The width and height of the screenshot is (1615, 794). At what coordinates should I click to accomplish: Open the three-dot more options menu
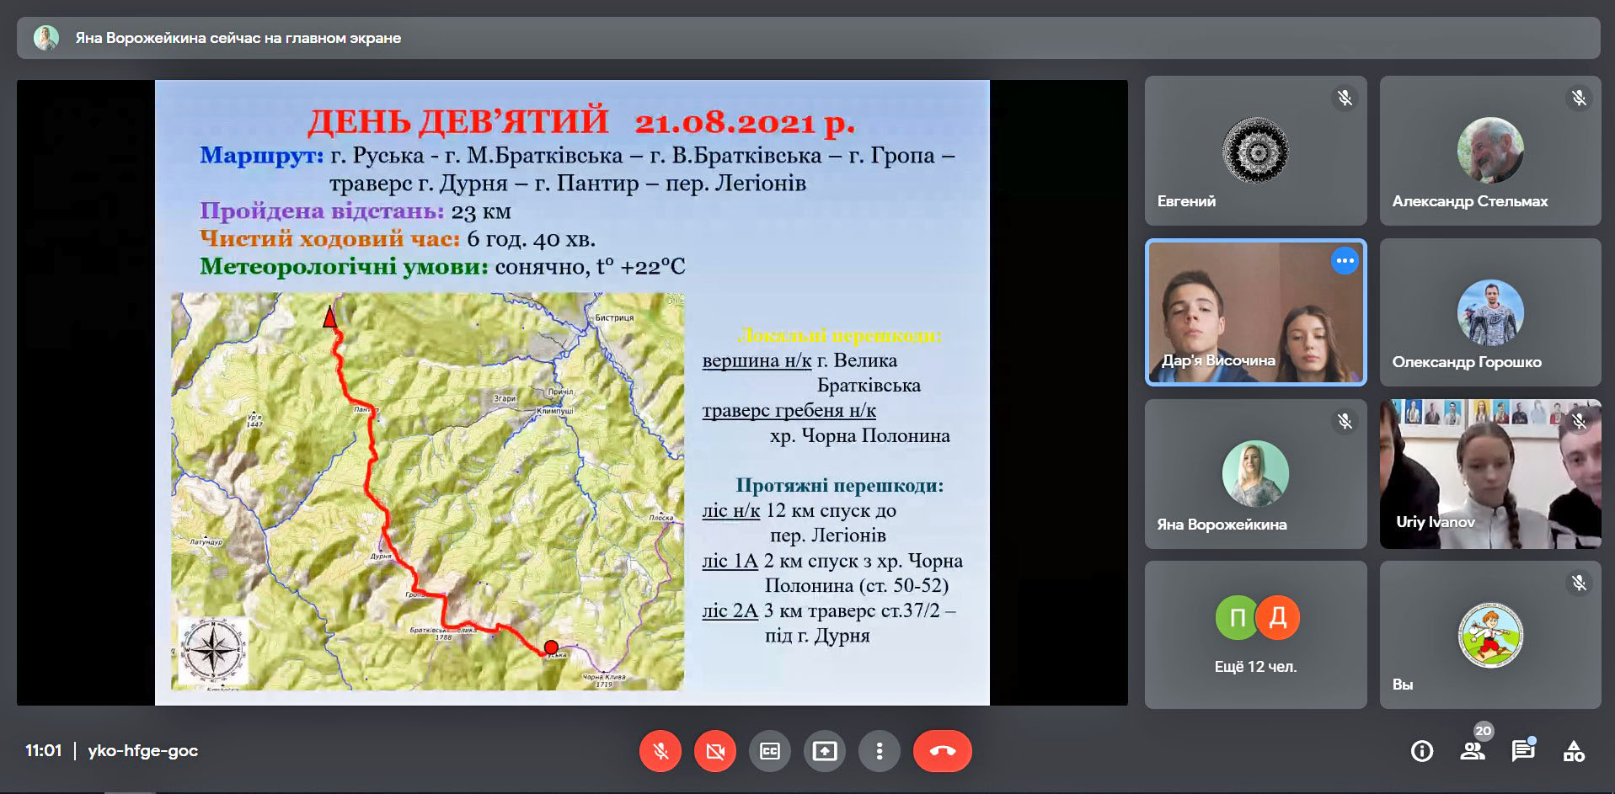pyautogui.click(x=880, y=751)
